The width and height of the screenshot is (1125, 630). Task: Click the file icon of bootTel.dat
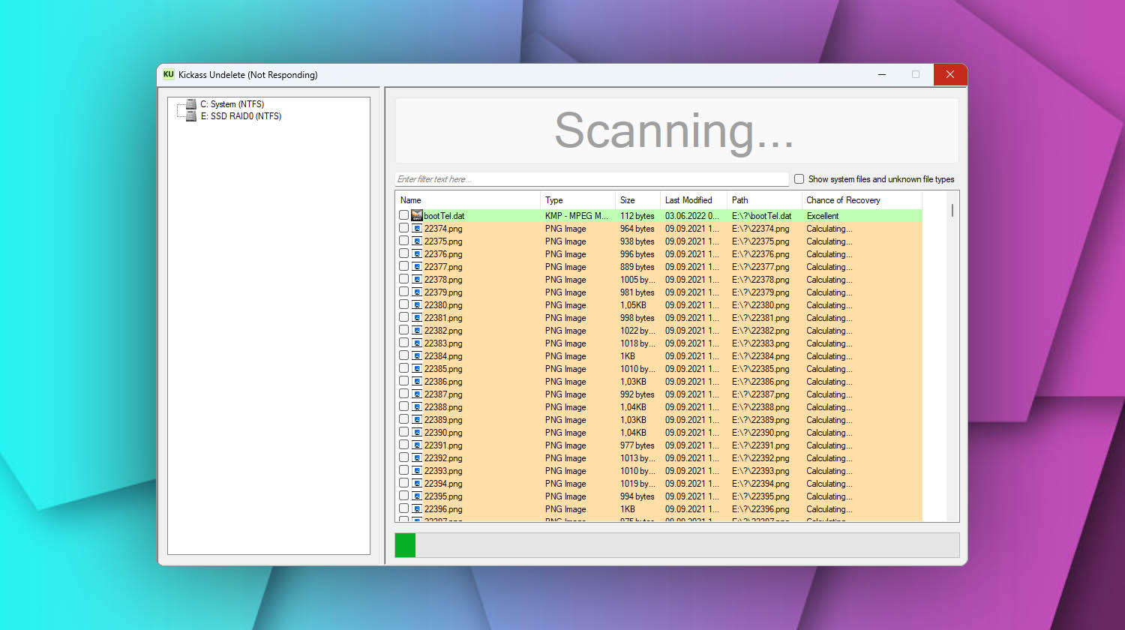417,215
